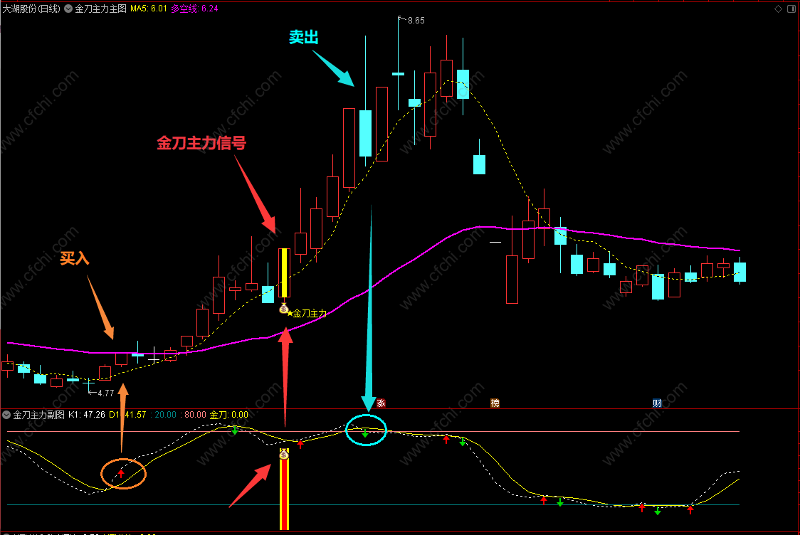Expand the 金刀主力副图 sub-chart dropdown arrow
Screen dimensions: 800x535
(6, 415)
